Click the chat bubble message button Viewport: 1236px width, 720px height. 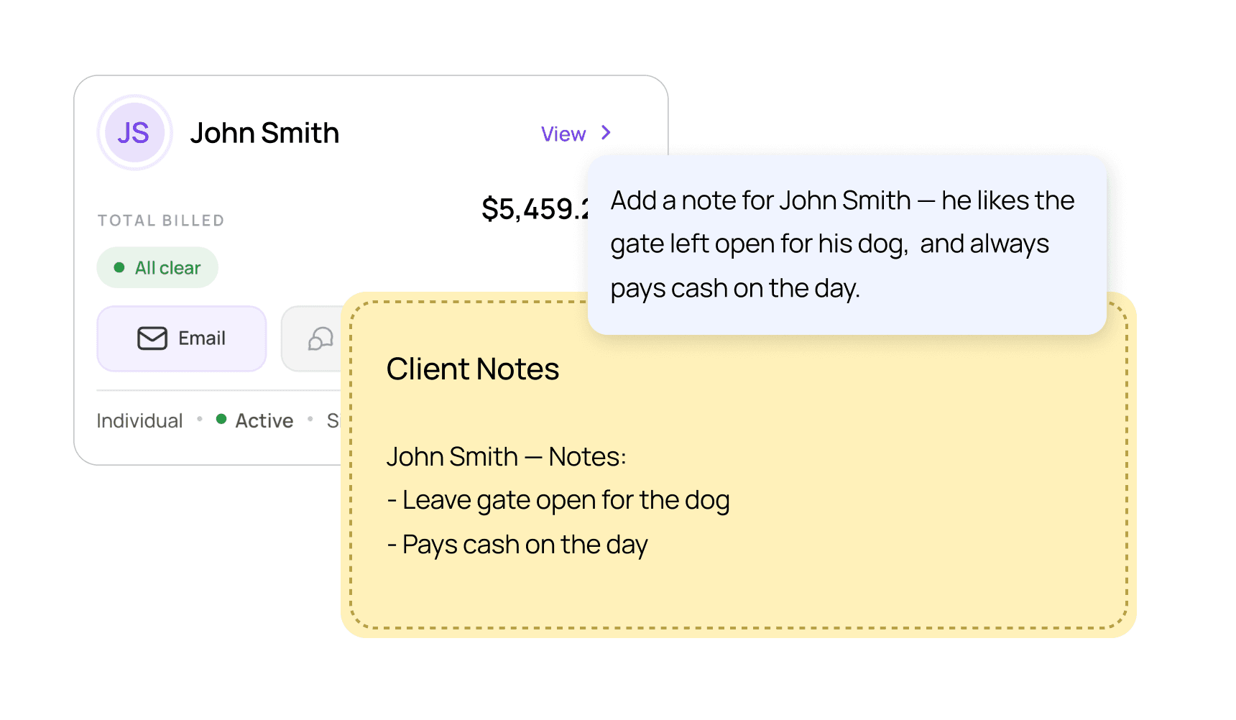[x=312, y=338]
